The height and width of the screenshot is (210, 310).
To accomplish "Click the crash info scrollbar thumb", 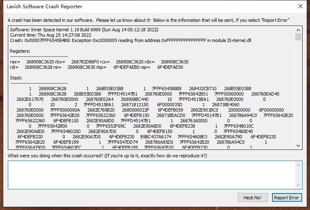I will click(x=298, y=37).
